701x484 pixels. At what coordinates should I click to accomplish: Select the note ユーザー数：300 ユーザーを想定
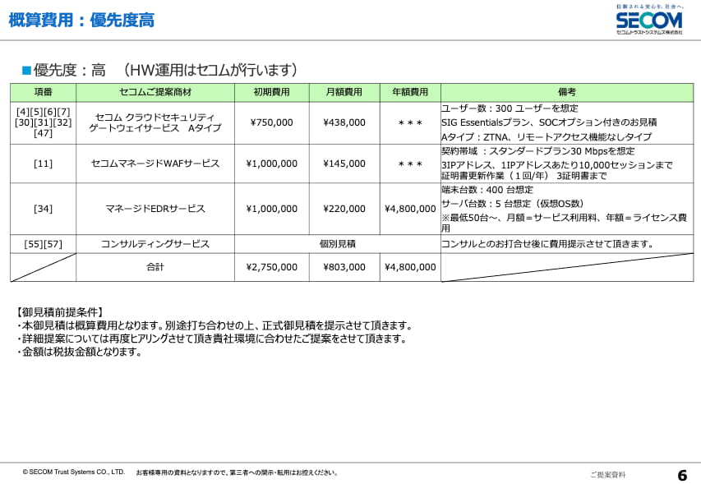point(510,108)
